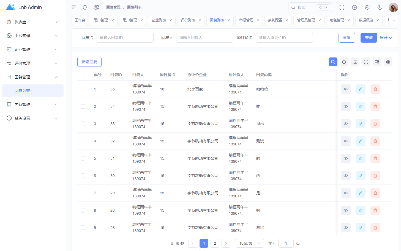Switch to the 评价列表 tab
This screenshot has width=401, height=251.
point(188,20)
